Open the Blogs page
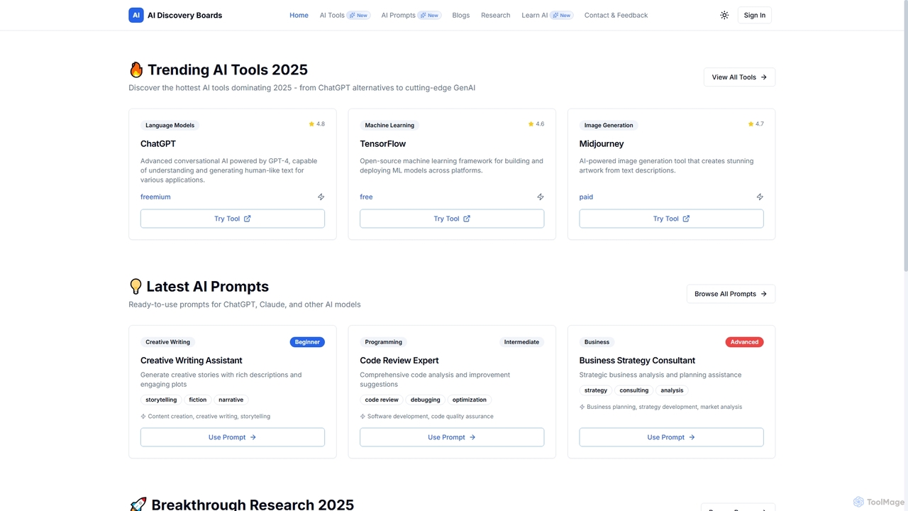Image resolution: width=908 pixels, height=511 pixels. (461, 15)
